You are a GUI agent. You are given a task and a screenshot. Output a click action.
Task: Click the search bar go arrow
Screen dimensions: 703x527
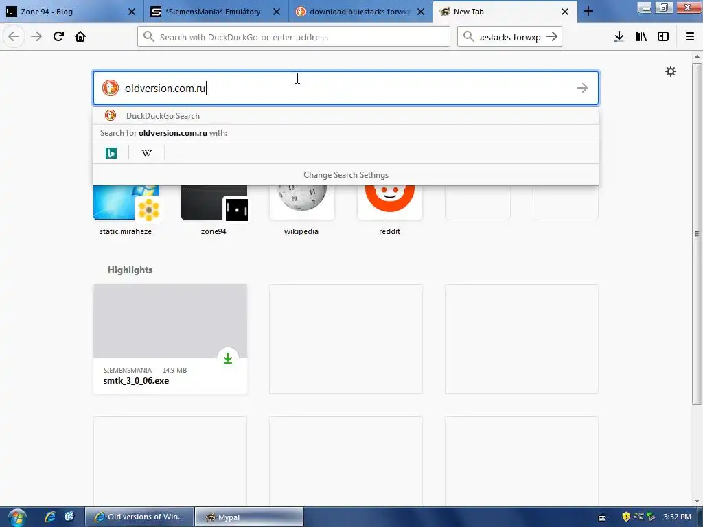pyautogui.click(x=552, y=37)
